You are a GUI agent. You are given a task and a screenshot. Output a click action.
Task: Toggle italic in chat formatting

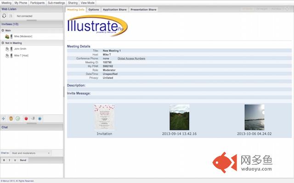tap(10, 160)
